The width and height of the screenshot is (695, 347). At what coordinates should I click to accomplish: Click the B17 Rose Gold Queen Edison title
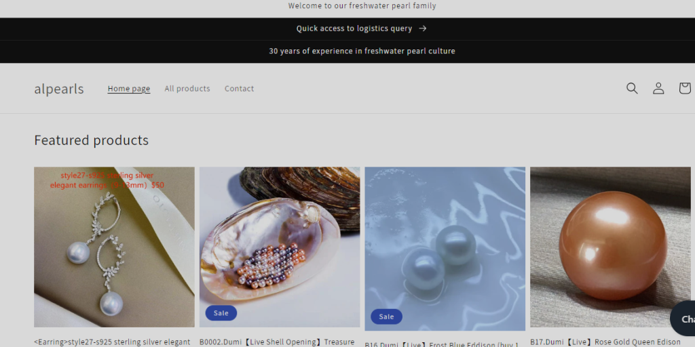[x=605, y=342]
